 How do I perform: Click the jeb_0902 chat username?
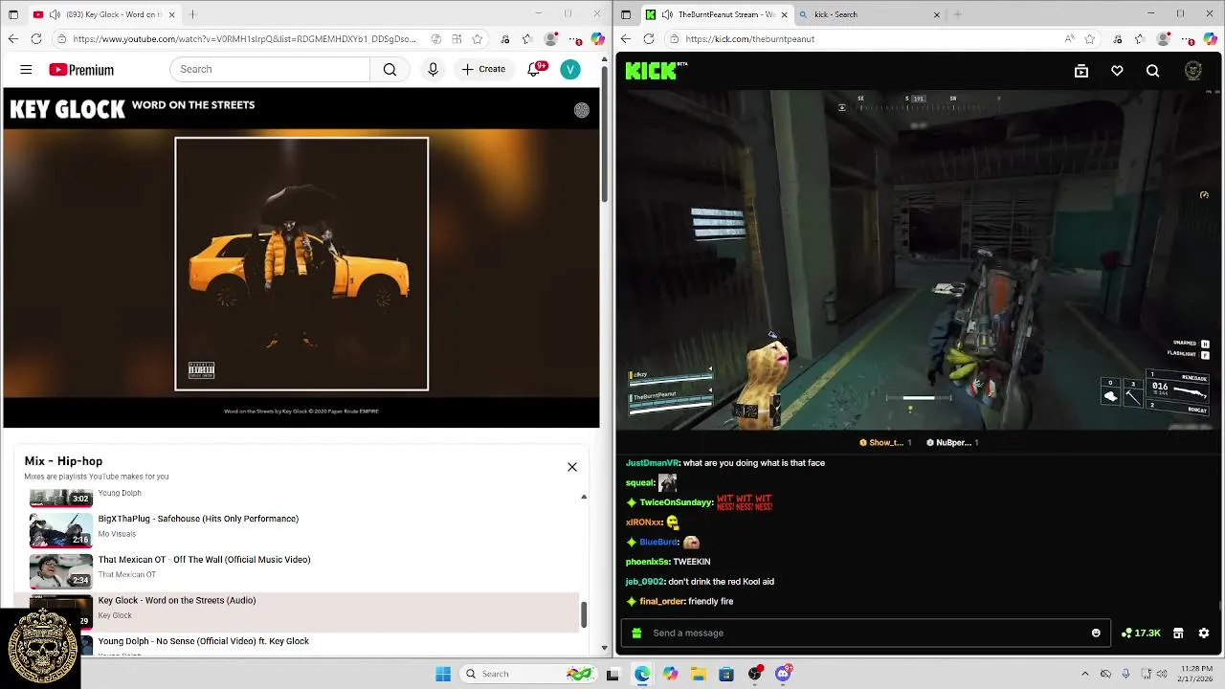(645, 582)
